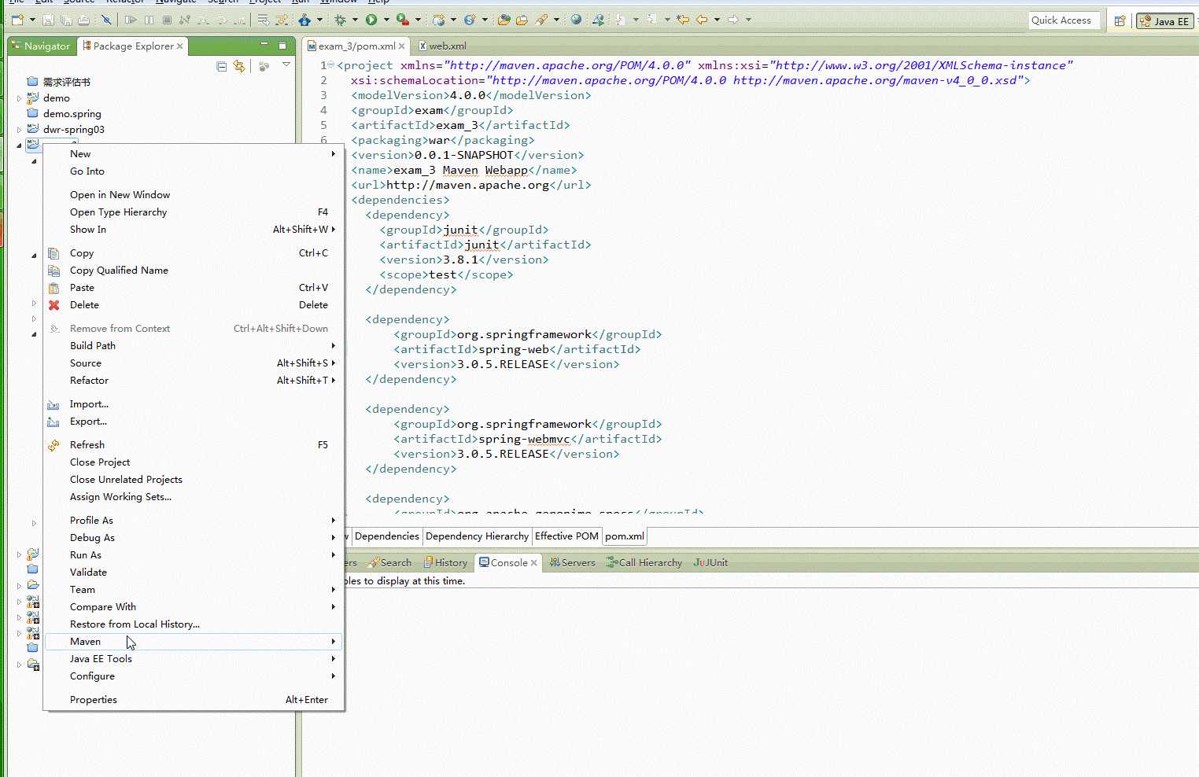1199x777 pixels.
Task: Click the Back navigation arrow icon
Action: tap(702, 20)
